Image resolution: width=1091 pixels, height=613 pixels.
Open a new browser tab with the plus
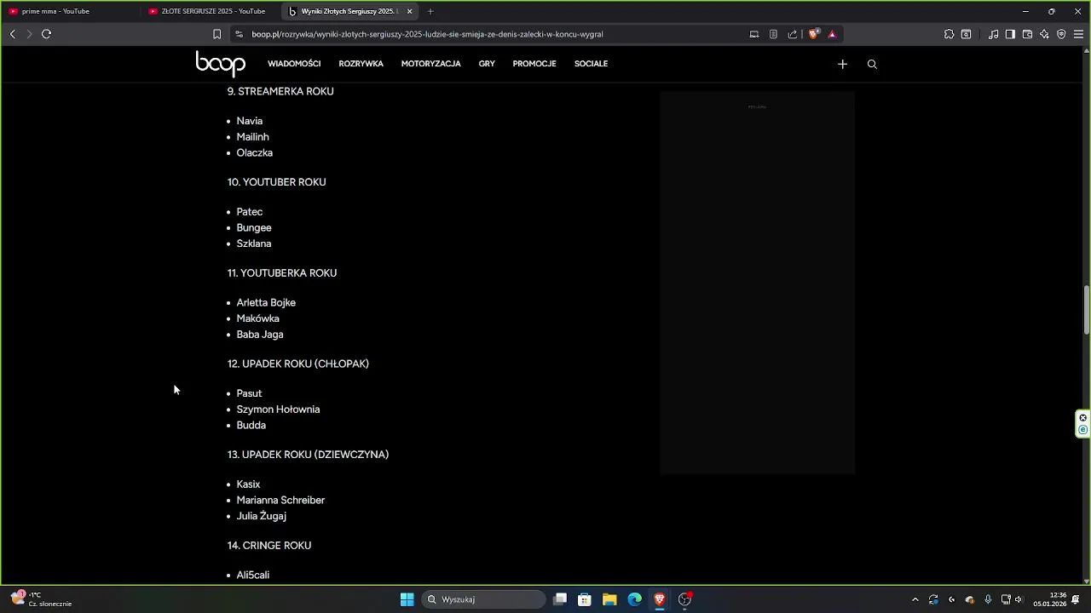pos(430,11)
